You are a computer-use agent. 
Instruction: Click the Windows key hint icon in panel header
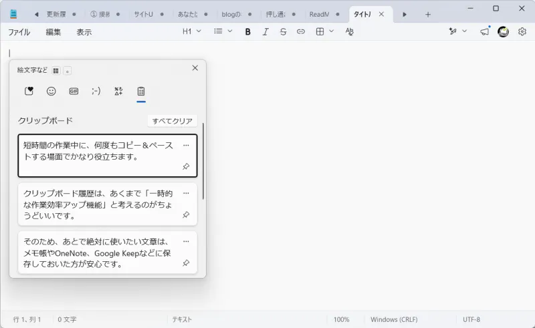(x=56, y=71)
